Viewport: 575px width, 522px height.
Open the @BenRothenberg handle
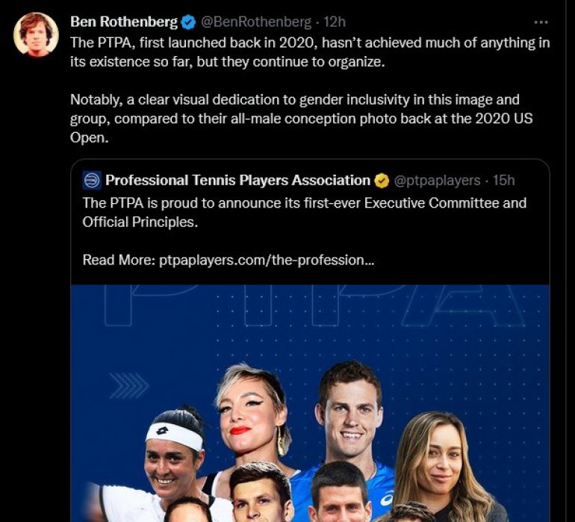256,22
